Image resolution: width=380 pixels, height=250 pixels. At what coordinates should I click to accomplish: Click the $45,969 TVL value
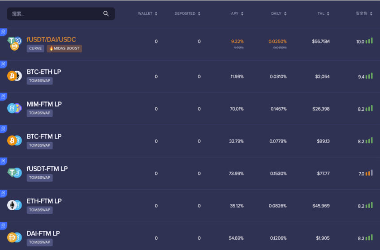(x=321, y=206)
